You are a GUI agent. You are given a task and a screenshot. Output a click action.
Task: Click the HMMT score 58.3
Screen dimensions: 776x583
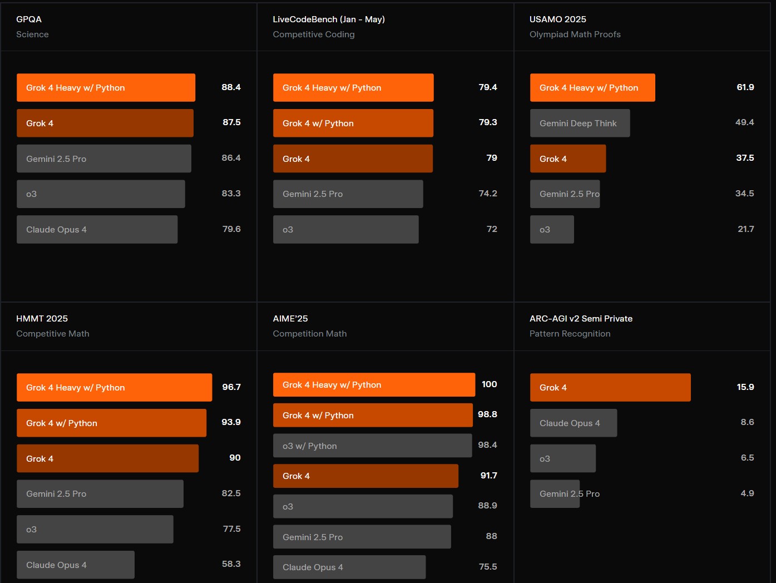pos(231,564)
